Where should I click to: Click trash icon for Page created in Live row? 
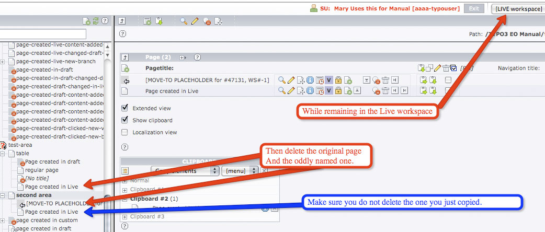385,91
